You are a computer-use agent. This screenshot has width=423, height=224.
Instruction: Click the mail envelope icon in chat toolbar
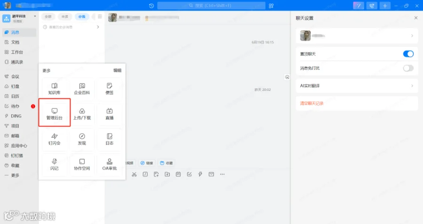pos(211,174)
